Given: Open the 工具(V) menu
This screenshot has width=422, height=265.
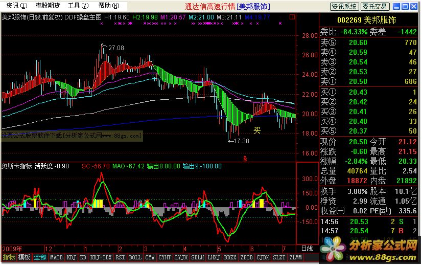Looking at the screenshot, I should click(78, 6).
